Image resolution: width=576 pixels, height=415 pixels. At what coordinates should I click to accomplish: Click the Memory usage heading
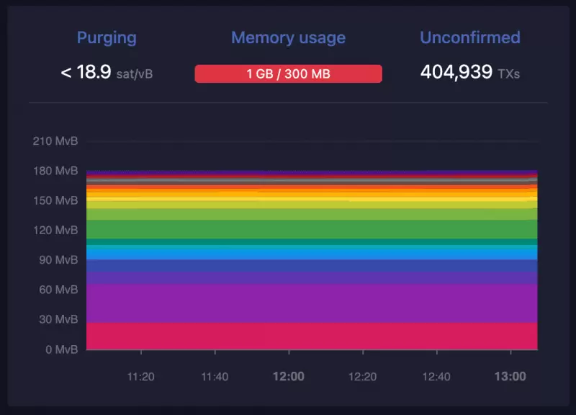point(288,38)
